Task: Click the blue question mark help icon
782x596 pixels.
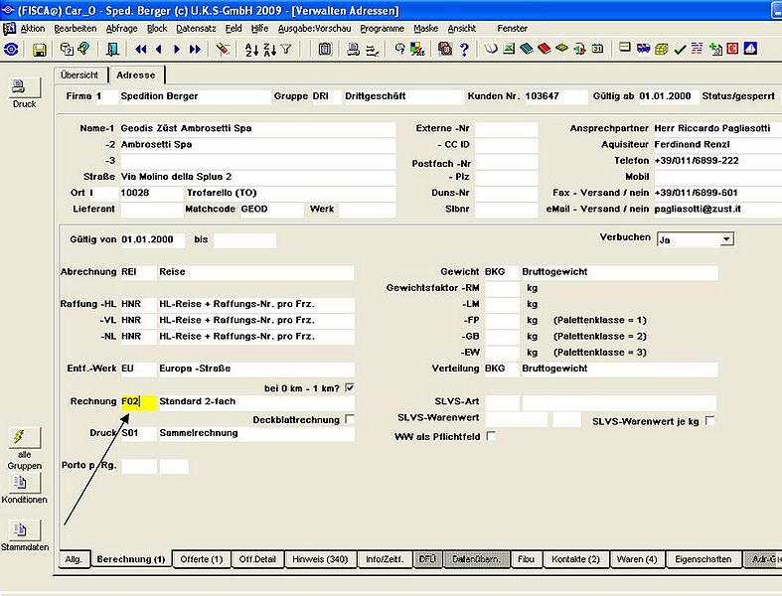Action: (464, 49)
